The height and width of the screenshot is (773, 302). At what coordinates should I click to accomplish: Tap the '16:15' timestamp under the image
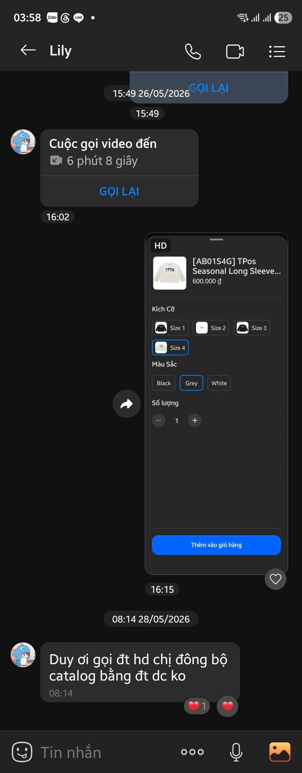click(162, 589)
